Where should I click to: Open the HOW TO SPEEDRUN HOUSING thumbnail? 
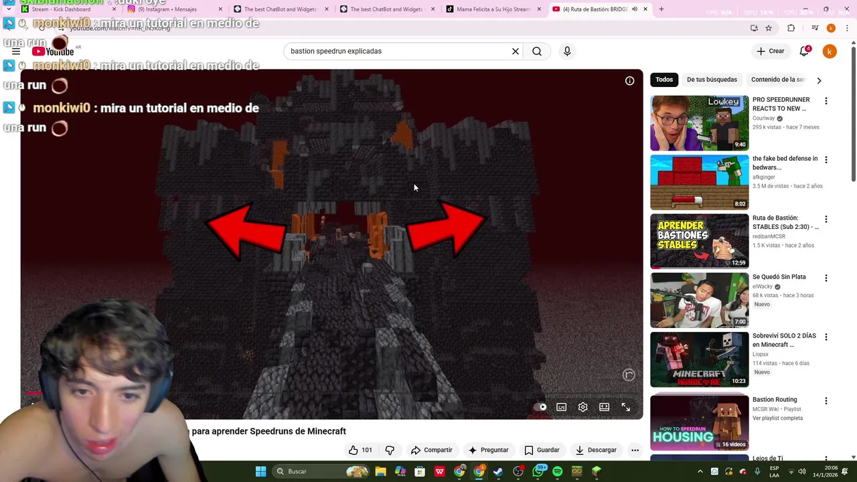pos(700,422)
